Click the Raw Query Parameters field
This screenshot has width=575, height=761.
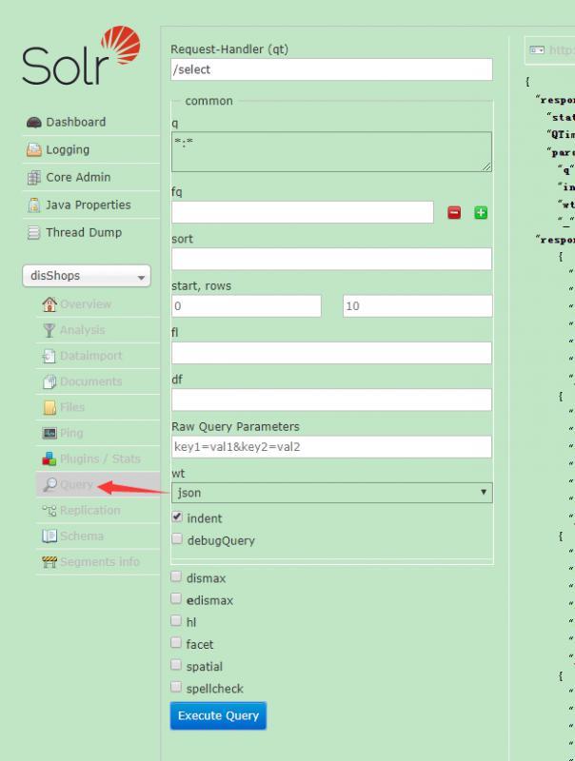[331, 446]
